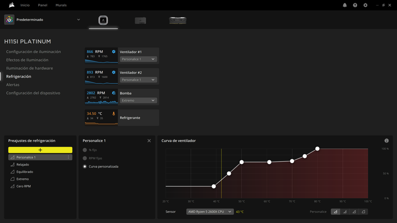This screenshot has height=223, width=397.
Task: Click the curve point at 50 °C
Action: coord(242,162)
